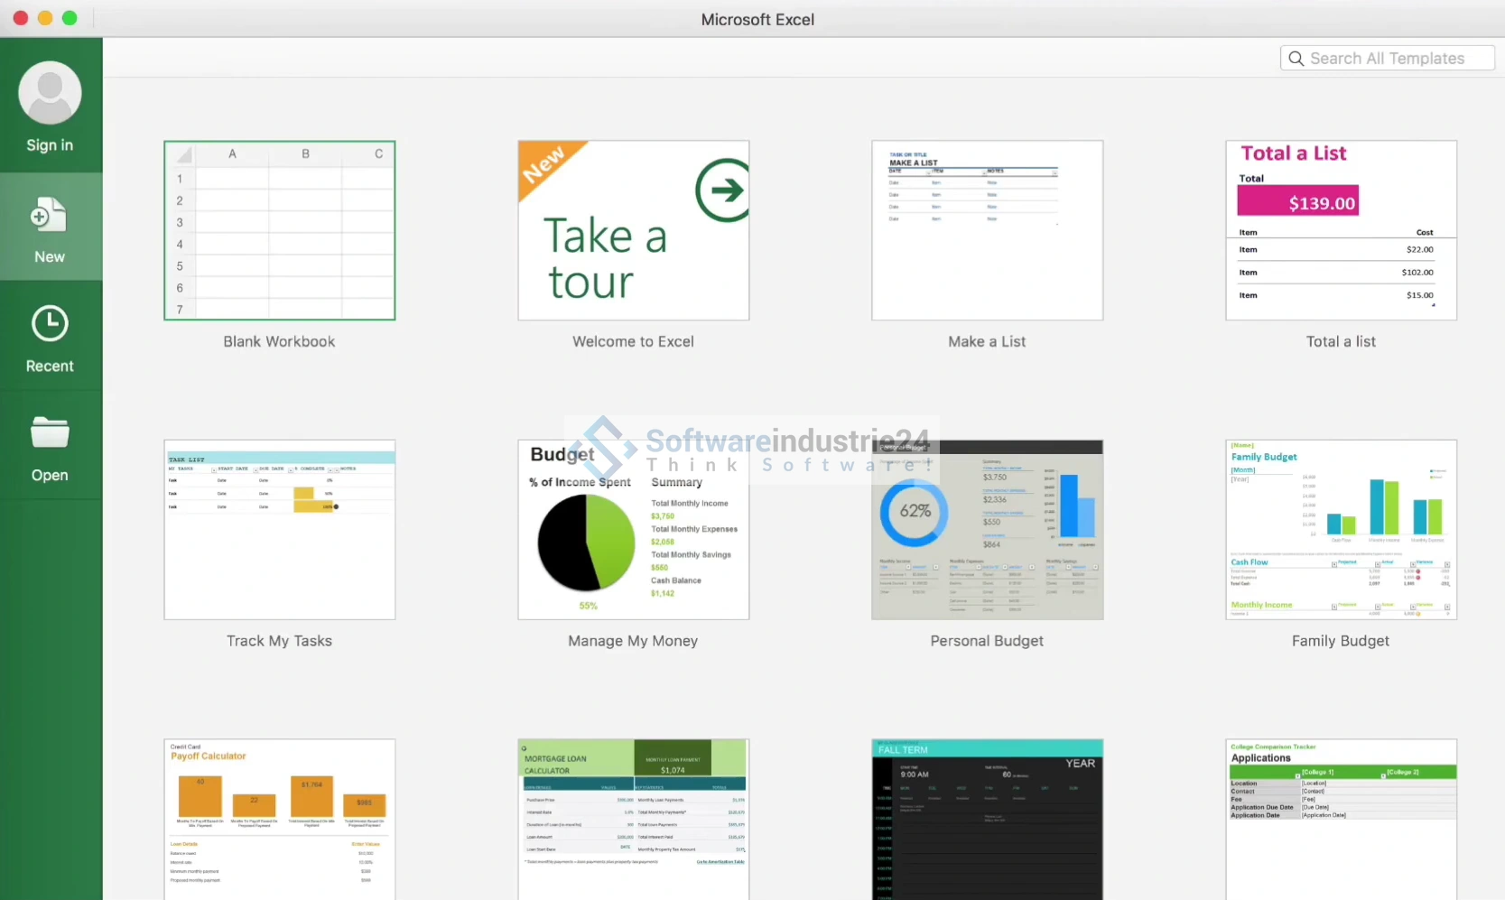Open the Fall Term schedule template
Image resolution: width=1505 pixels, height=900 pixels.
(987, 819)
